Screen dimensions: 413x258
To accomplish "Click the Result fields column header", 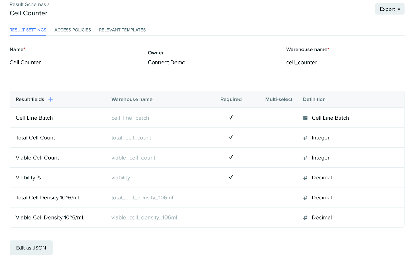I will point(30,99).
